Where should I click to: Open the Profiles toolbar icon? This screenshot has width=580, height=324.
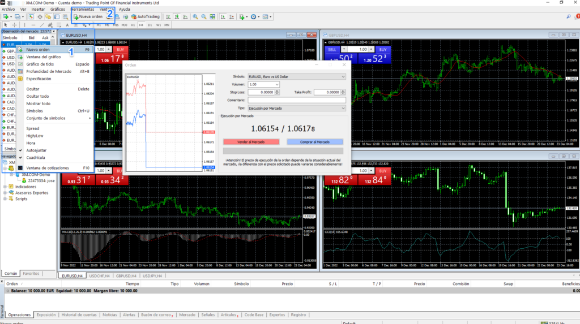tap(18, 16)
